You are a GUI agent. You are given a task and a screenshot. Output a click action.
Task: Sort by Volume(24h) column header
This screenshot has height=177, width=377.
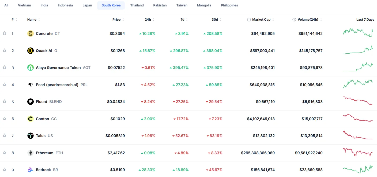coord(307,20)
